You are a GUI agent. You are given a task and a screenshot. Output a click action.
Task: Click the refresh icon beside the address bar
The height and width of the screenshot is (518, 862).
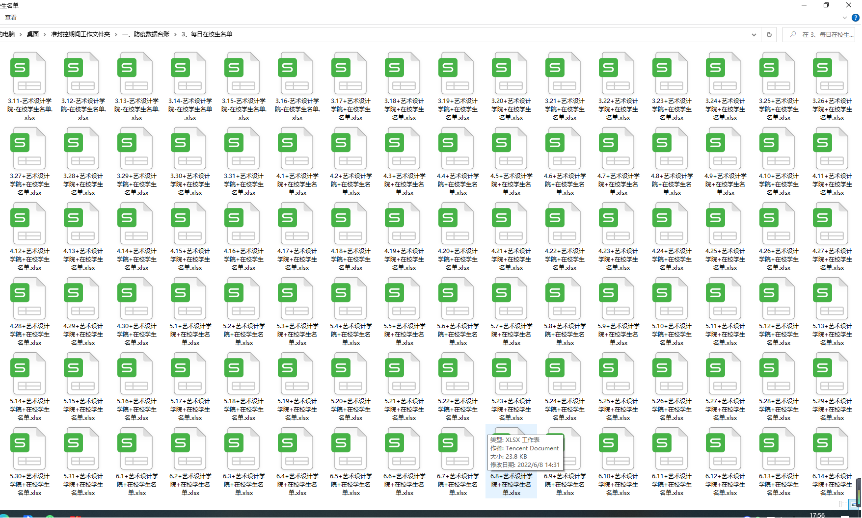[769, 34]
